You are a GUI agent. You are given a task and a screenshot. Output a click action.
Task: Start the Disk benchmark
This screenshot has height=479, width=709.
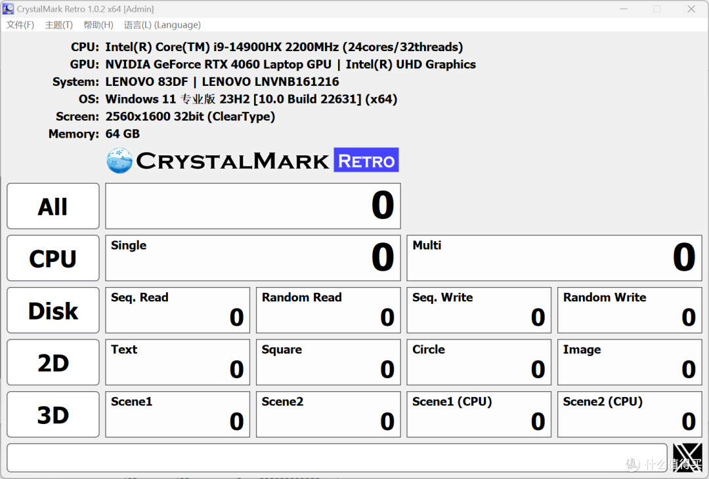click(53, 310)
